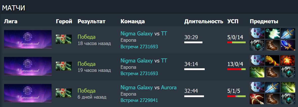
Task: Open Встречи 2731693 link in first row
Action: [139, 47]
